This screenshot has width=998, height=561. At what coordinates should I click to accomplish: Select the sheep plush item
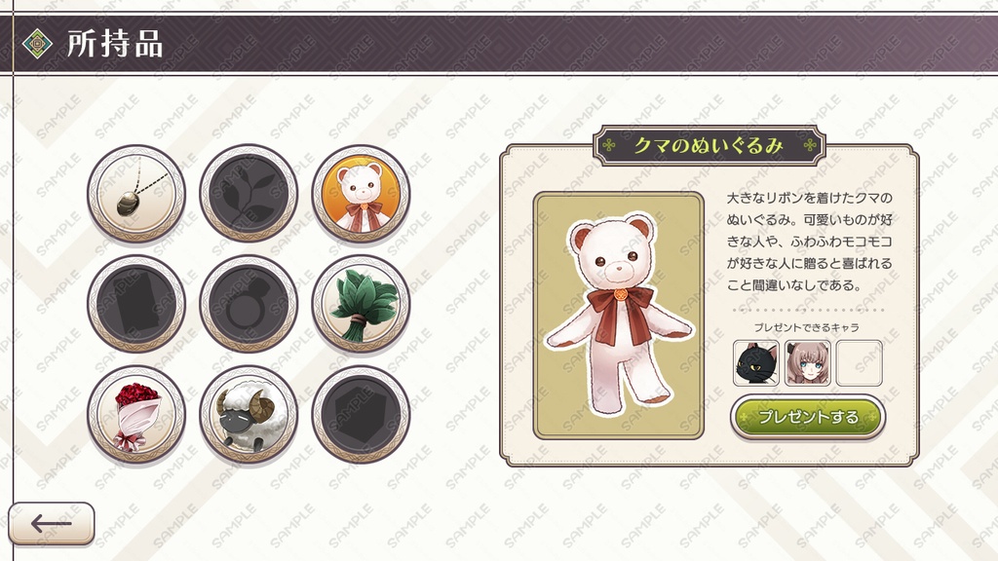tap(249, 414)
